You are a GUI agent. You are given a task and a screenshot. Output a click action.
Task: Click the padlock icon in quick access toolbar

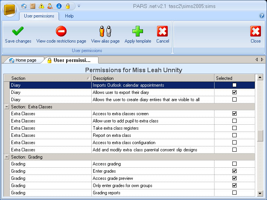click(x=68, y=6)
